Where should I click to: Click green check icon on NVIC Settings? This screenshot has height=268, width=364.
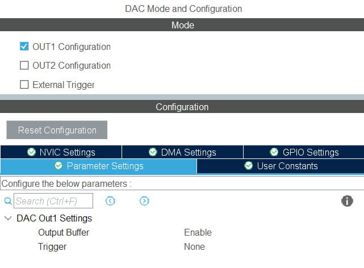point(31,152)
